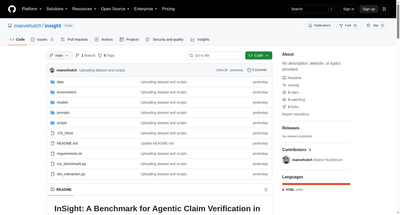Screen dimensions: 400x215
Task: Open the run_benchmark.py file
Action: coord(71,164)
